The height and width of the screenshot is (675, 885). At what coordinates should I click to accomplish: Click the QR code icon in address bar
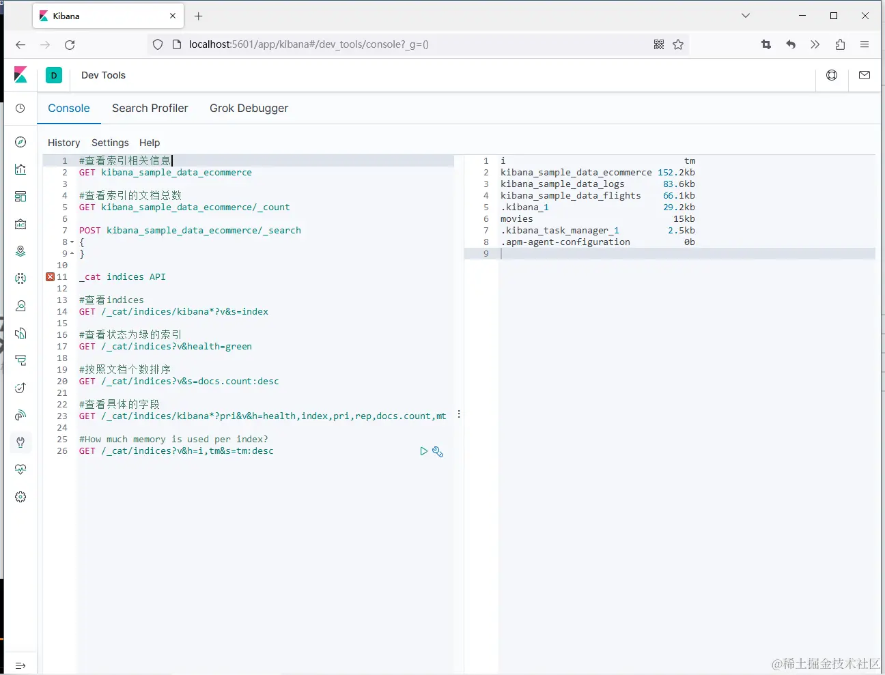click(x=659, y=44)
